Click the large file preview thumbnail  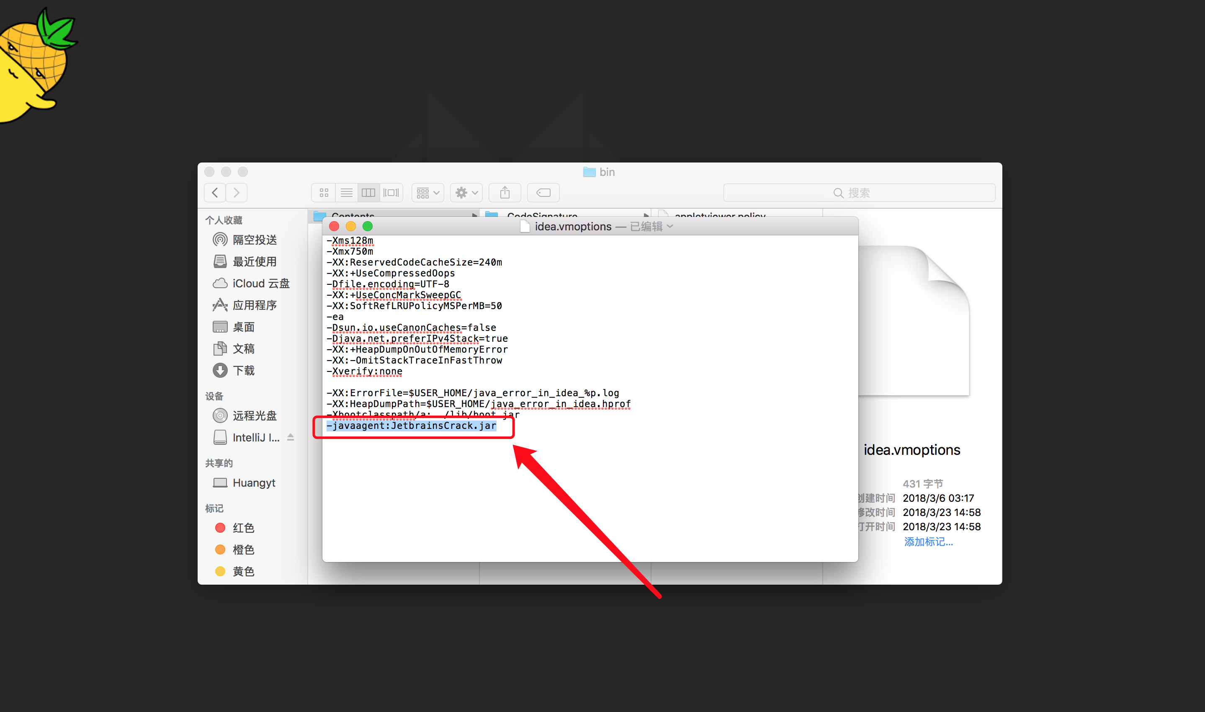coord(914,320)
